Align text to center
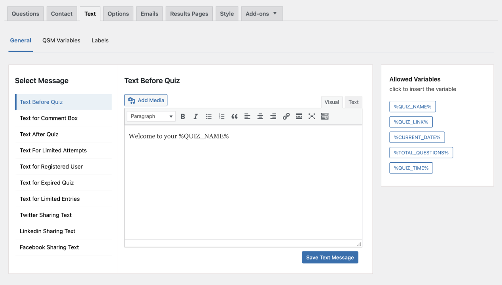Screen dimensions: 502x285 pyautogui.click(x=260, y=116)
